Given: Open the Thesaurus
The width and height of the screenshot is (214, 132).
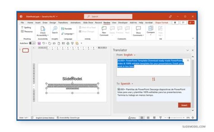Looking at the screenshot, I should click(27, 31).
